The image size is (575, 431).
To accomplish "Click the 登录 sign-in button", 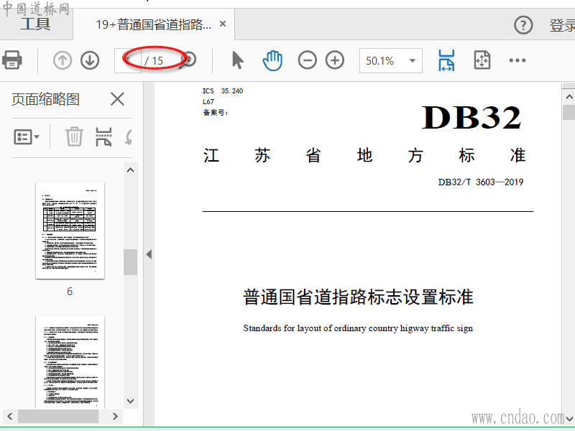I will [x=562, y=25].
